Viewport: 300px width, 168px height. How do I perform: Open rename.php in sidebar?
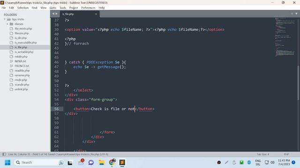coord(22,75)
